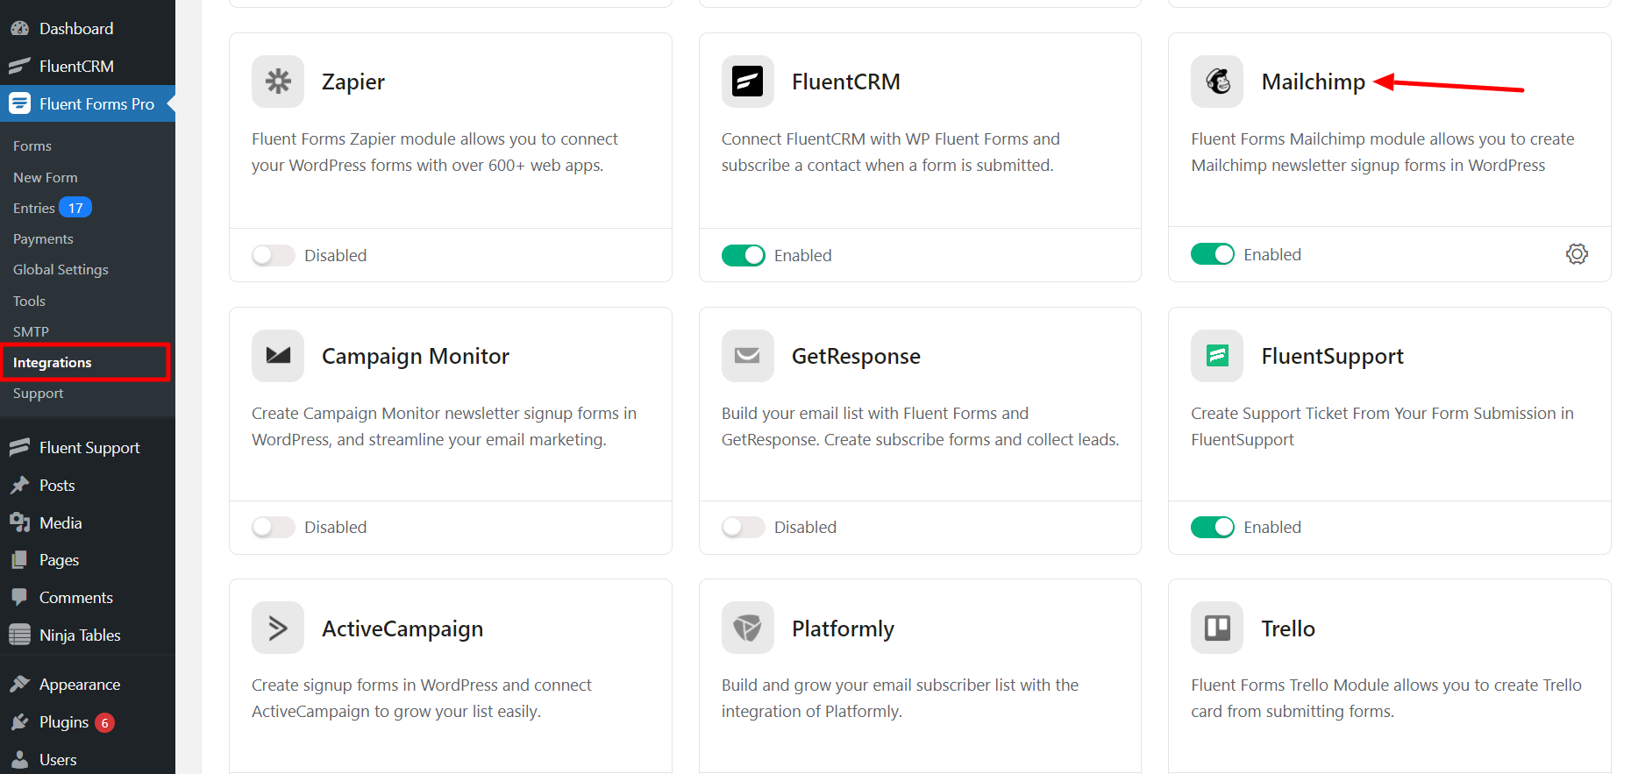This screenshot has width=1631, height=774.
Task: Enable the Zapier integration toggle
Action: click(x=274, y=255)
